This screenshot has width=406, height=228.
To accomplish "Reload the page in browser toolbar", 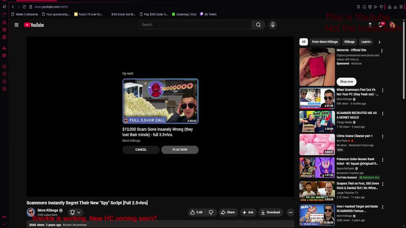I will tap(24, 7).
